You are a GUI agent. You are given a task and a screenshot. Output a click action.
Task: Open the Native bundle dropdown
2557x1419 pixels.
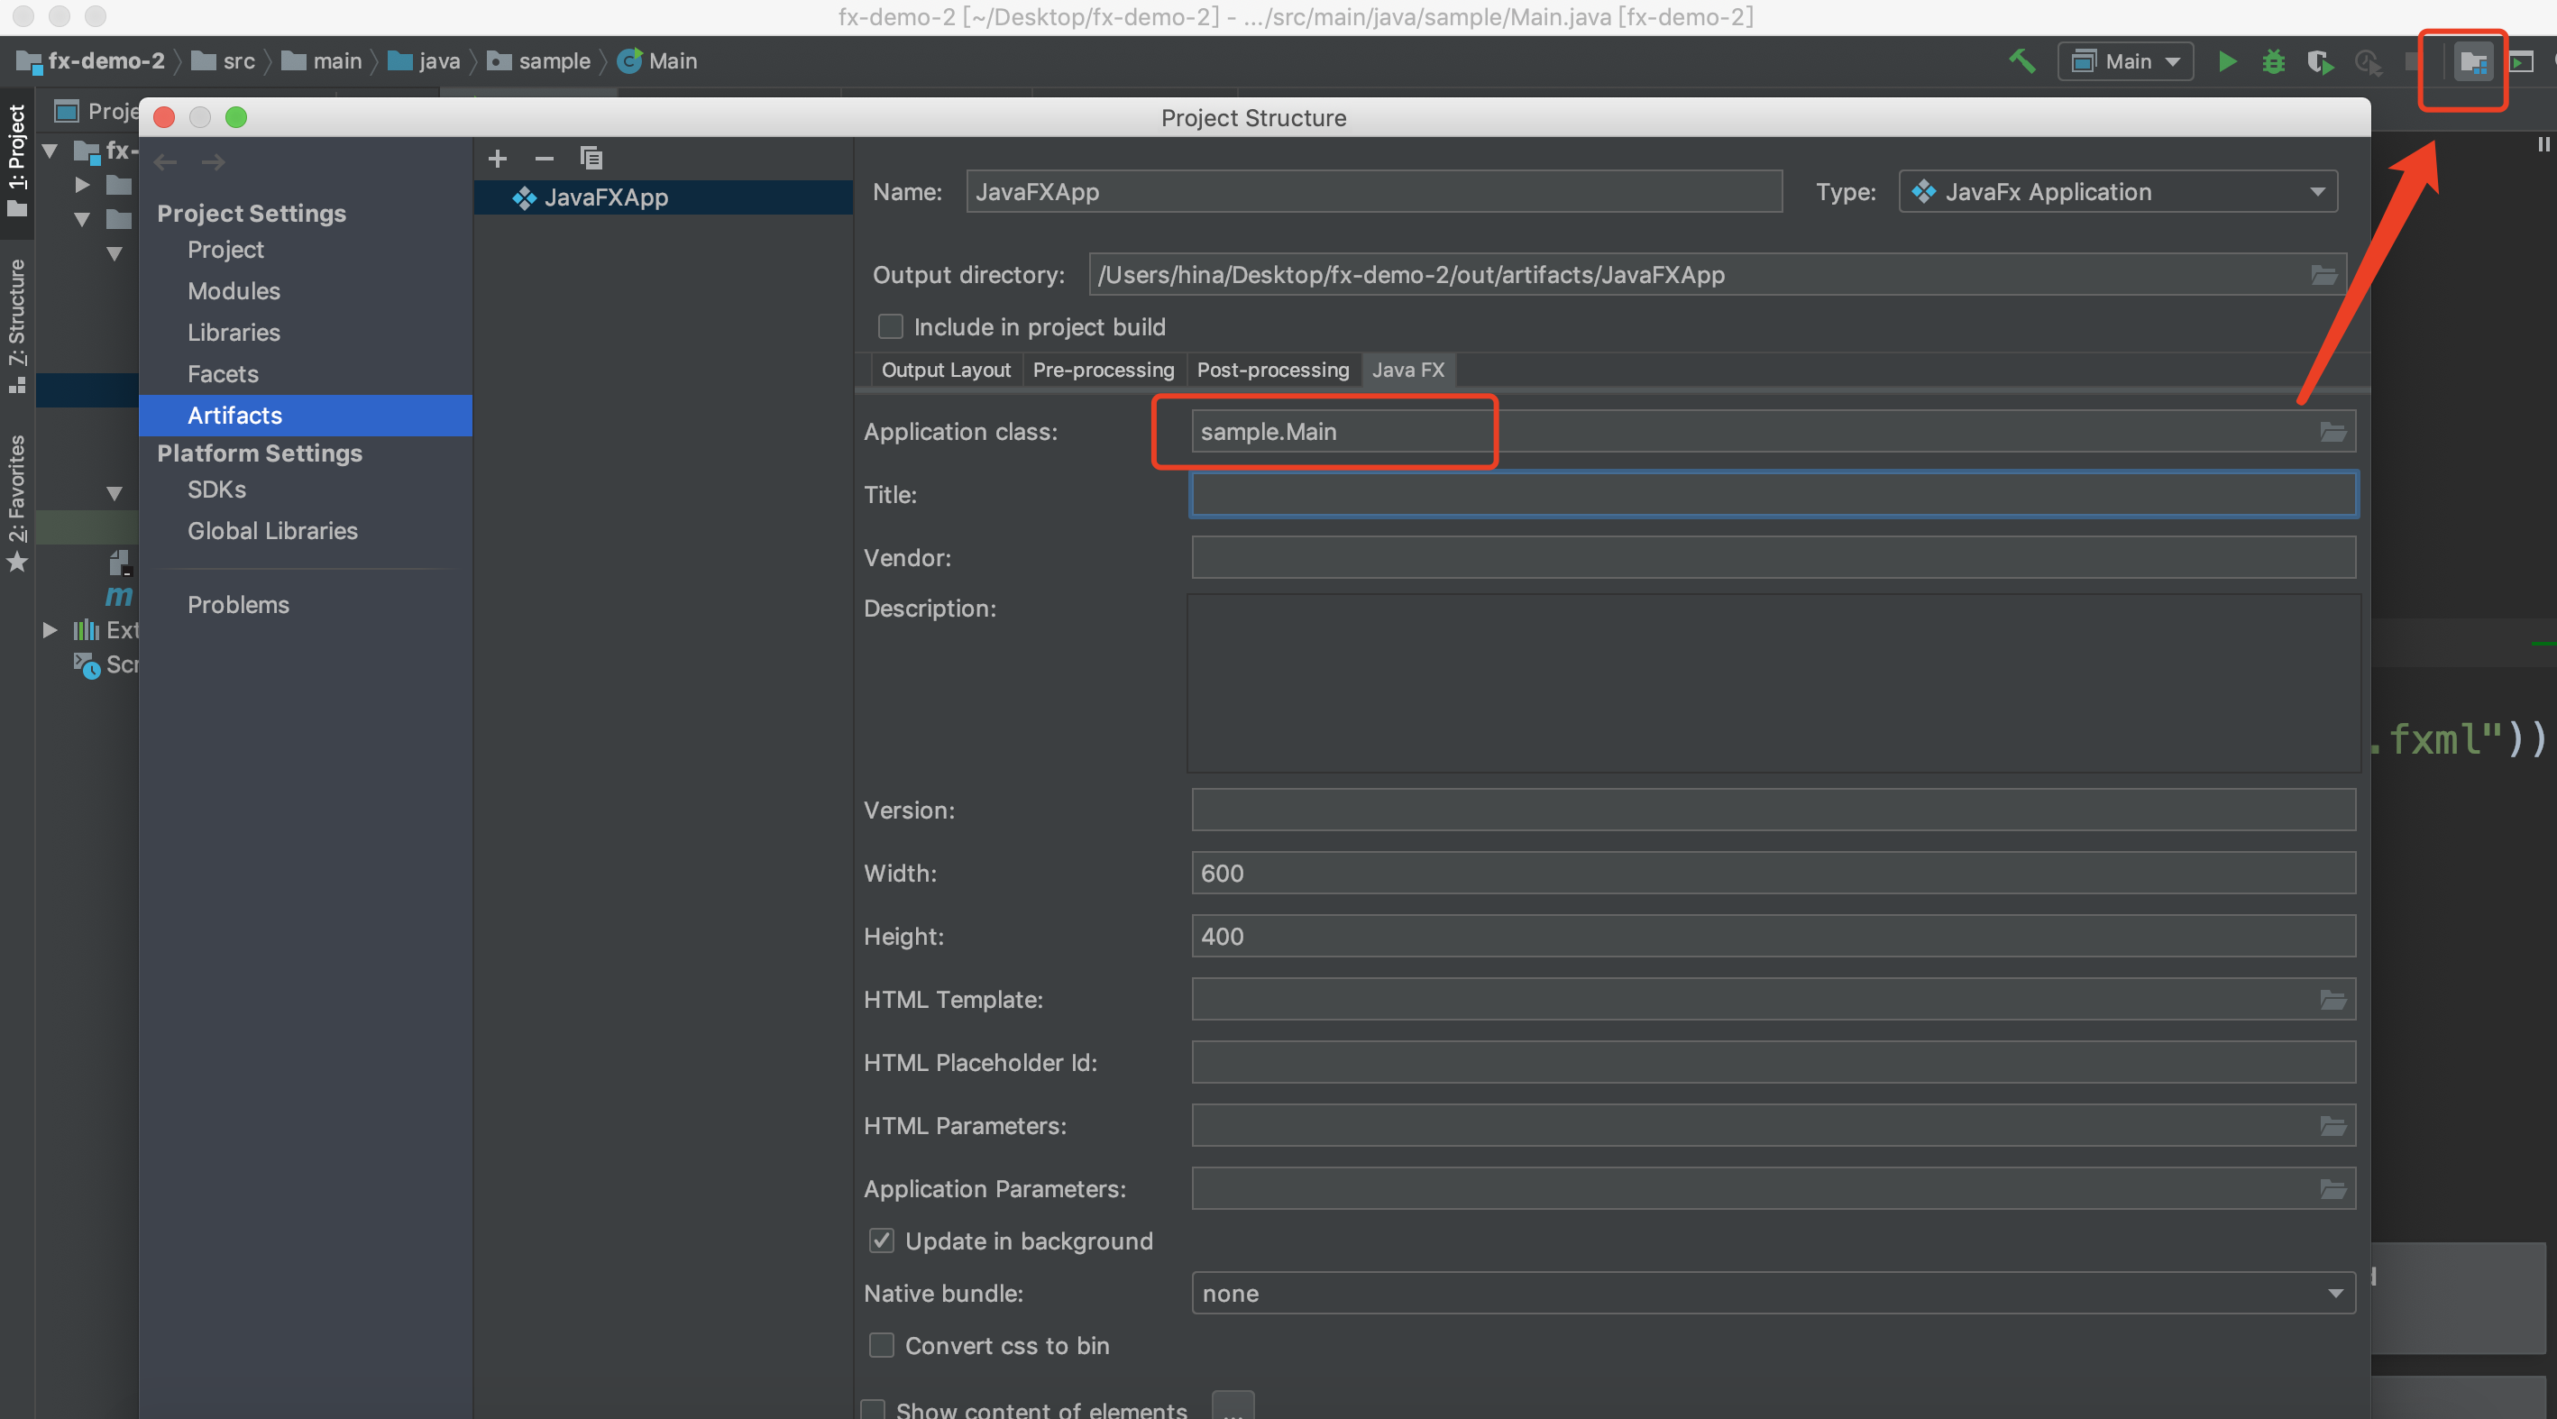(x=1773, y=1293)
